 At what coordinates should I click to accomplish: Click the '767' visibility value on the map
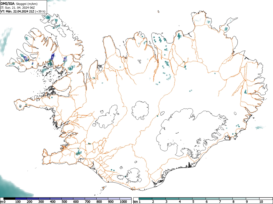coord(72,67)
